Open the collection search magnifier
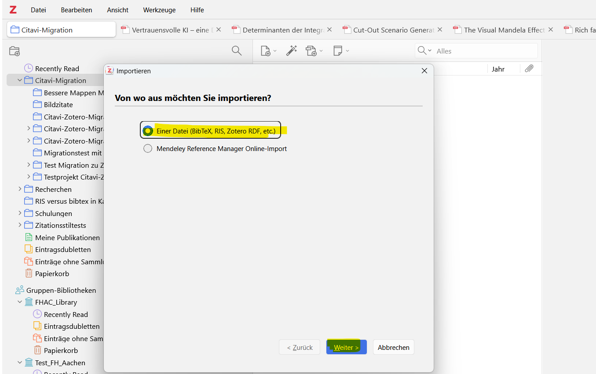The width and height of the screenshot is (596, 374). [237, 51]
